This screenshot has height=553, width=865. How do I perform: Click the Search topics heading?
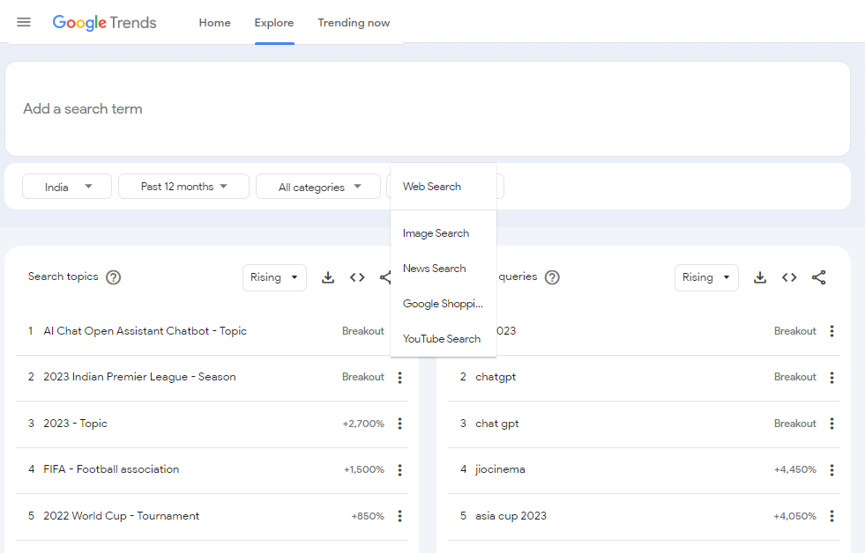point(63,276)
